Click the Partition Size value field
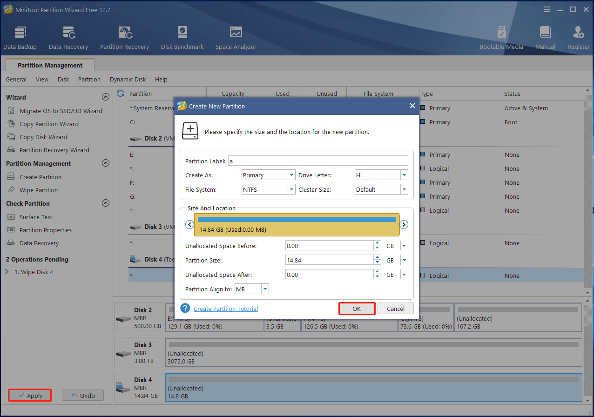This screenshot has width=594, height=417. point(329,260)
